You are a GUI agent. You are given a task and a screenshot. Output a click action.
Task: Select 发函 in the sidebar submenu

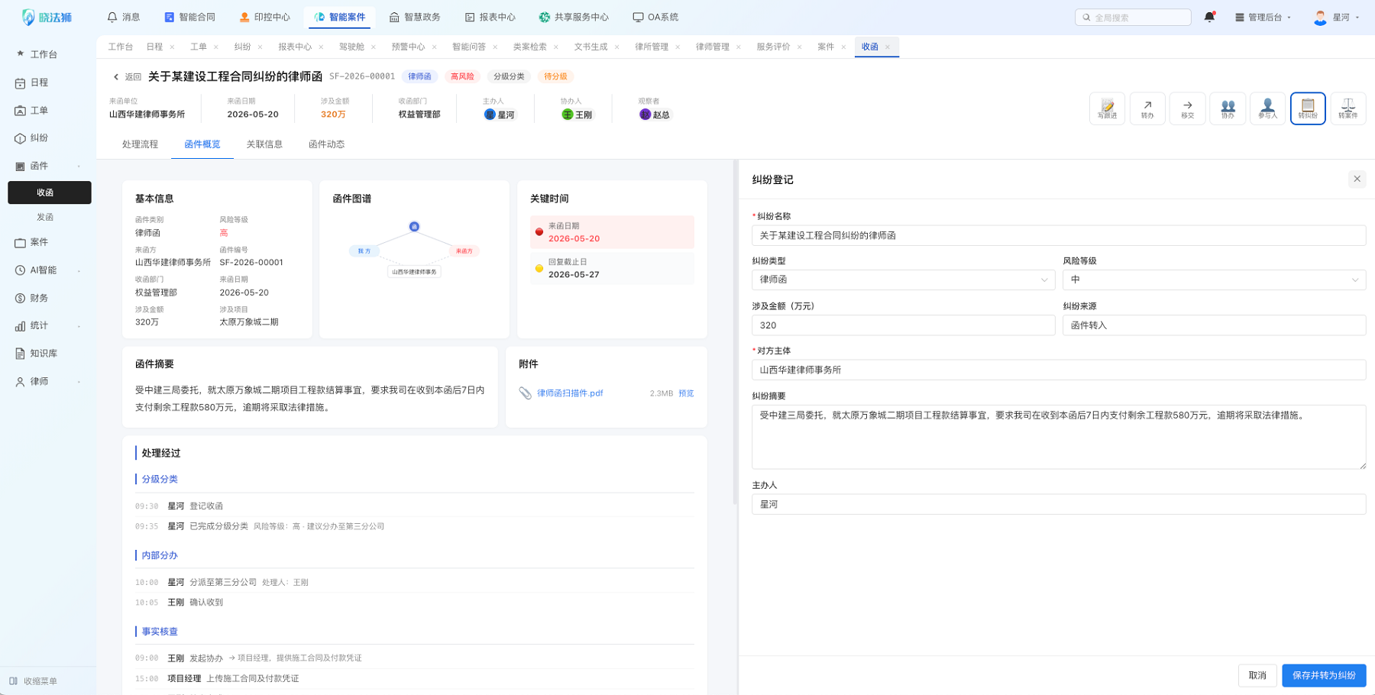[x=45, y=217]
